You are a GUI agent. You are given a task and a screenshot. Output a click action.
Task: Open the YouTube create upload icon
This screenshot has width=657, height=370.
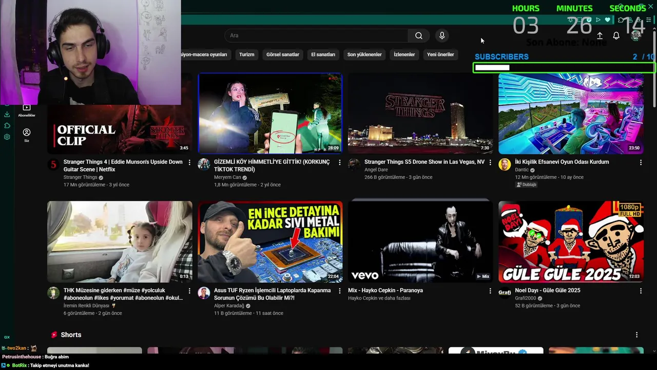tap(600, 35)
